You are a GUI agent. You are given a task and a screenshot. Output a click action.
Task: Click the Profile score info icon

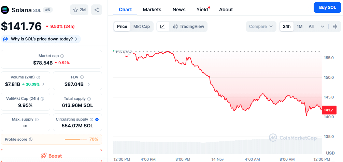click(31, 139)
